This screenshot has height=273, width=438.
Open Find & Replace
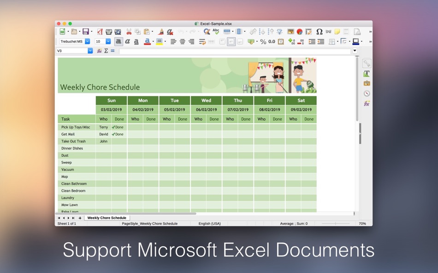click(207, 31)
